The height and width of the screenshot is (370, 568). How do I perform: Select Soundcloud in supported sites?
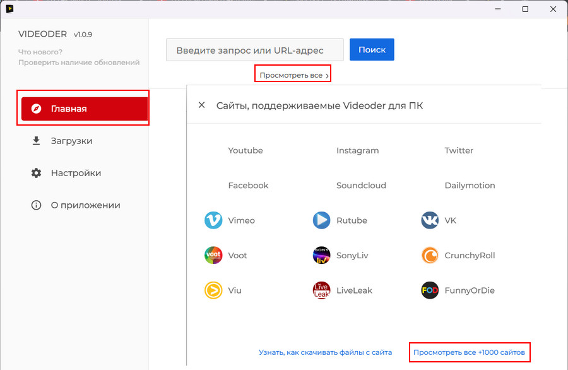tap(361, 185)
